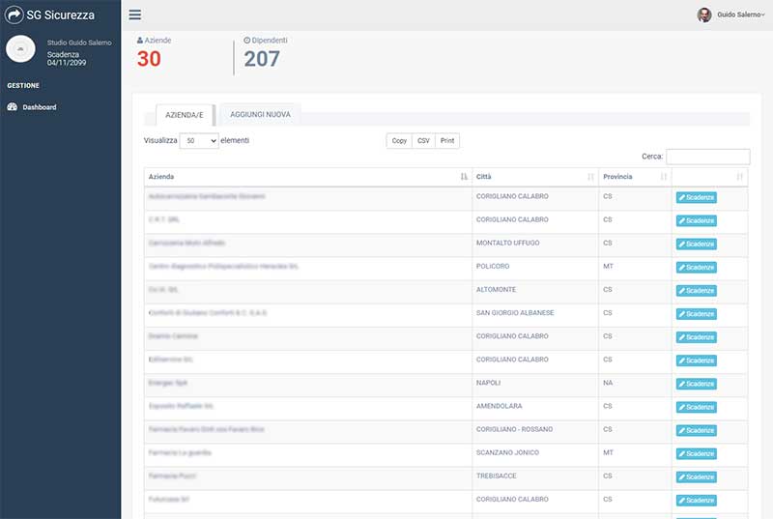
Task: Click the Dipendenti count 207
Action: click(262, 59)
